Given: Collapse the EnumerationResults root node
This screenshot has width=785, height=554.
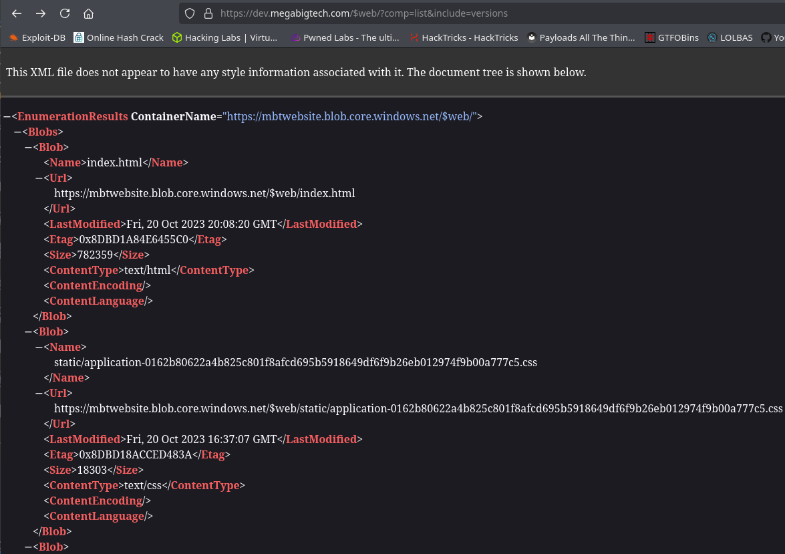Looking at the screenshot, I should click(9, 116).
